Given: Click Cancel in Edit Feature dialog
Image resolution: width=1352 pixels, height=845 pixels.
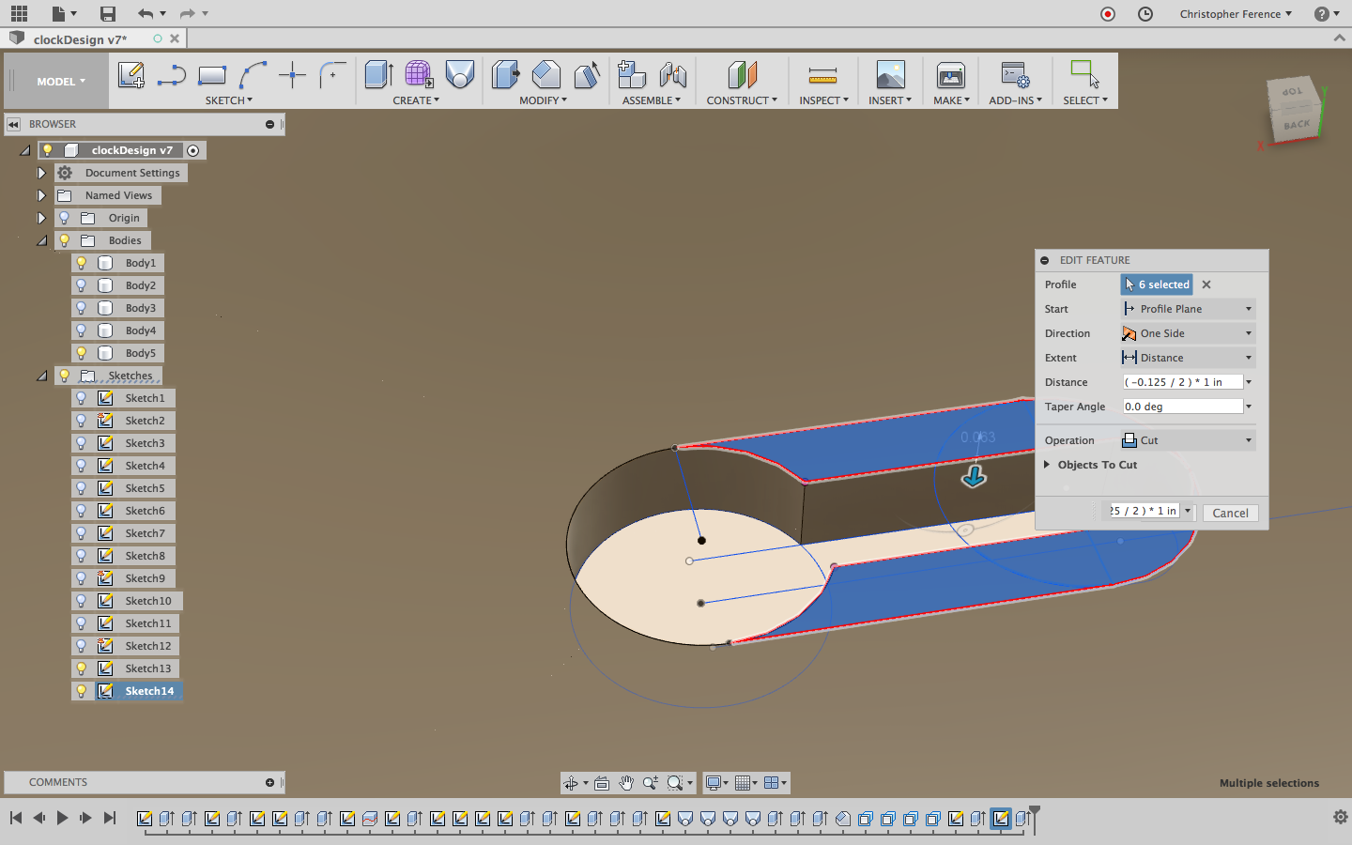Looking at the screenshot, I should (1230, 513).
